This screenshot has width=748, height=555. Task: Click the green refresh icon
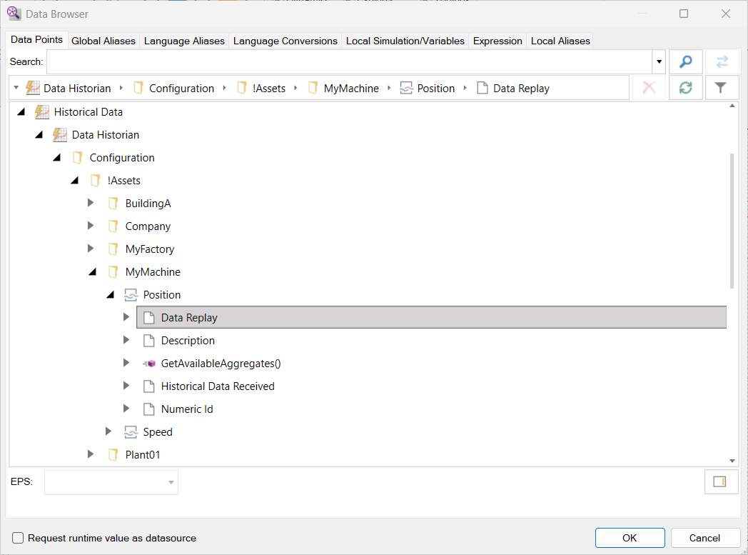click(x=685, y=88)
